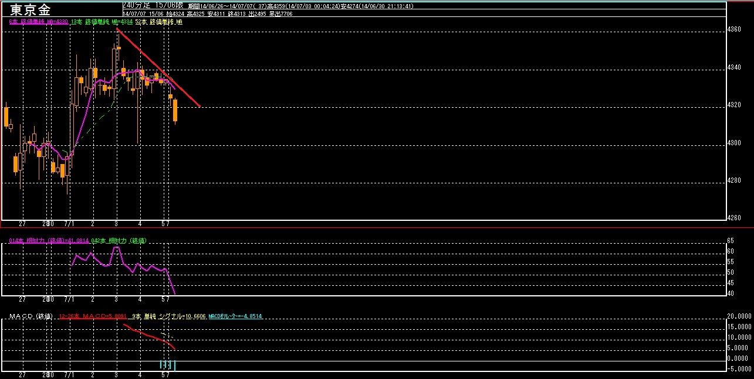Image resolution: width=754 pixels, height=379 pixels.
Task: Select the MACDオシレーター=-4.8514 legend
Action: click(x=235, y=316)
